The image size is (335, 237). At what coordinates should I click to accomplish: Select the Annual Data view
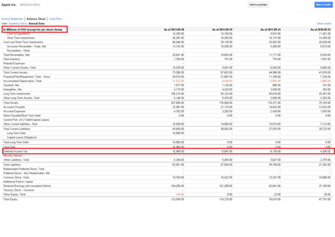tap(36, 23)
